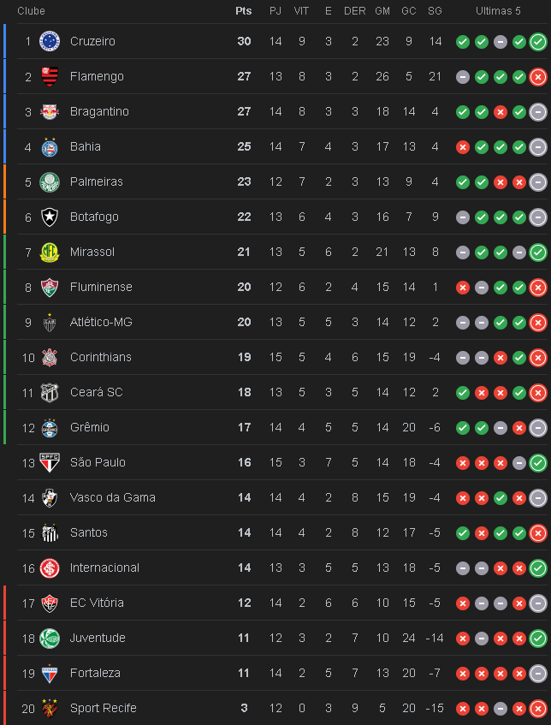Open the Atlético-MG team link
551x725 pixels.
coord(101,323)
